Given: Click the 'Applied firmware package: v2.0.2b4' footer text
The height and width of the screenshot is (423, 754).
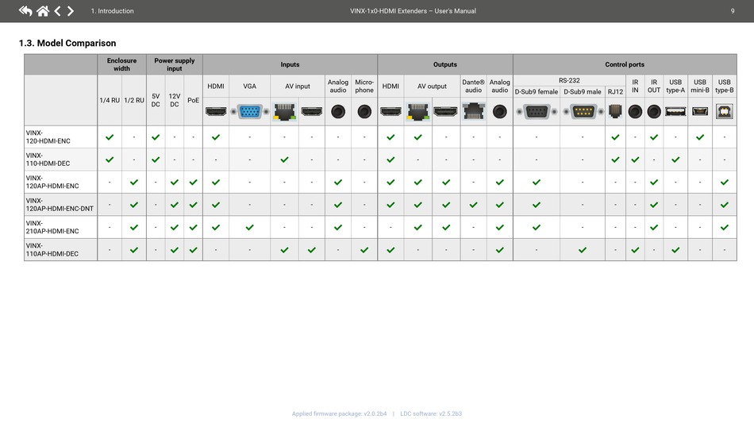Looking at the screenshot, I should point(339,413).
